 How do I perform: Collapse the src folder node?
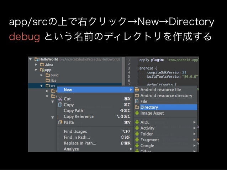pos(42,86)
